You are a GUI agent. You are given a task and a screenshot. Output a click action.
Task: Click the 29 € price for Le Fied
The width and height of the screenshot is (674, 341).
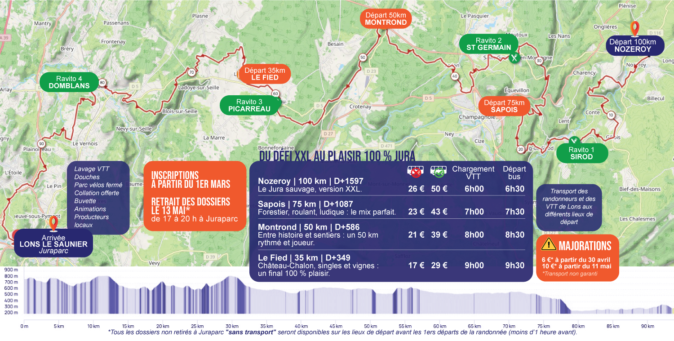[439, 265]
